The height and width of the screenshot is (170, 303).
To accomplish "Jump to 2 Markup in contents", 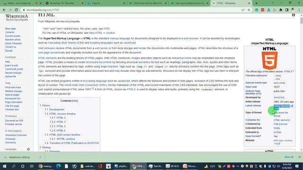I will pos(46,147).
